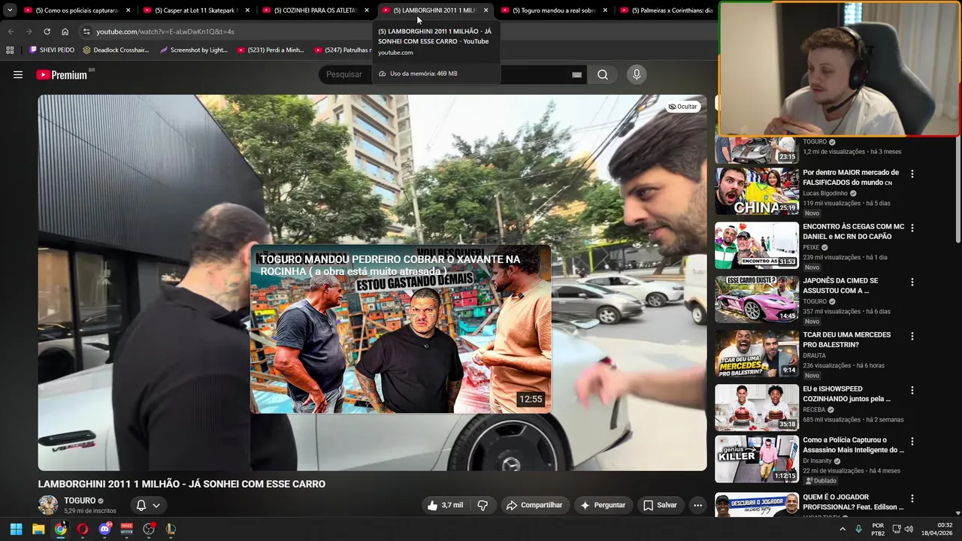Open options menu for 'JAPONÊS DA CIMED' video
Image resolution: width=962 pixels, height=541 pixels.
pyautogui.click(x=912, y=282)
